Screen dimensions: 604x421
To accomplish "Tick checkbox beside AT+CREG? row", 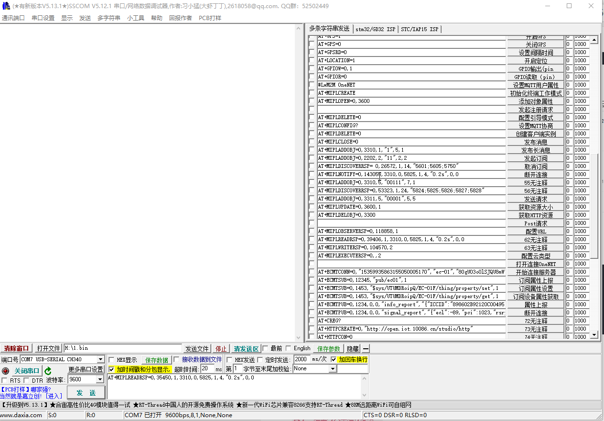I will (x=312, y=321).
